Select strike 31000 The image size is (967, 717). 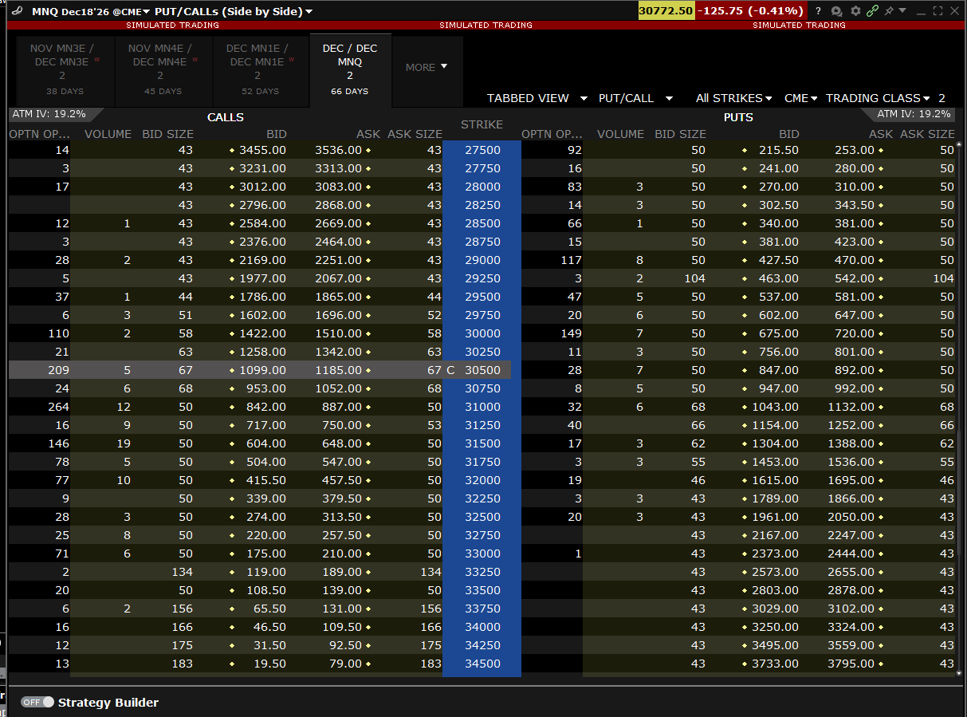[x=482, y=407]
